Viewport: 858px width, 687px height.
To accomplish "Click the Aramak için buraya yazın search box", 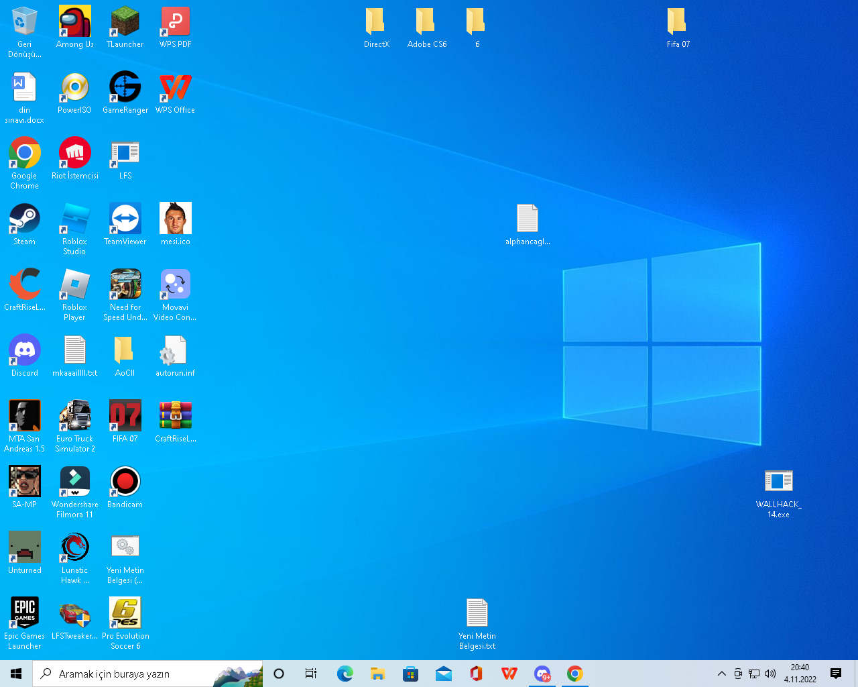I will (147, 674).
